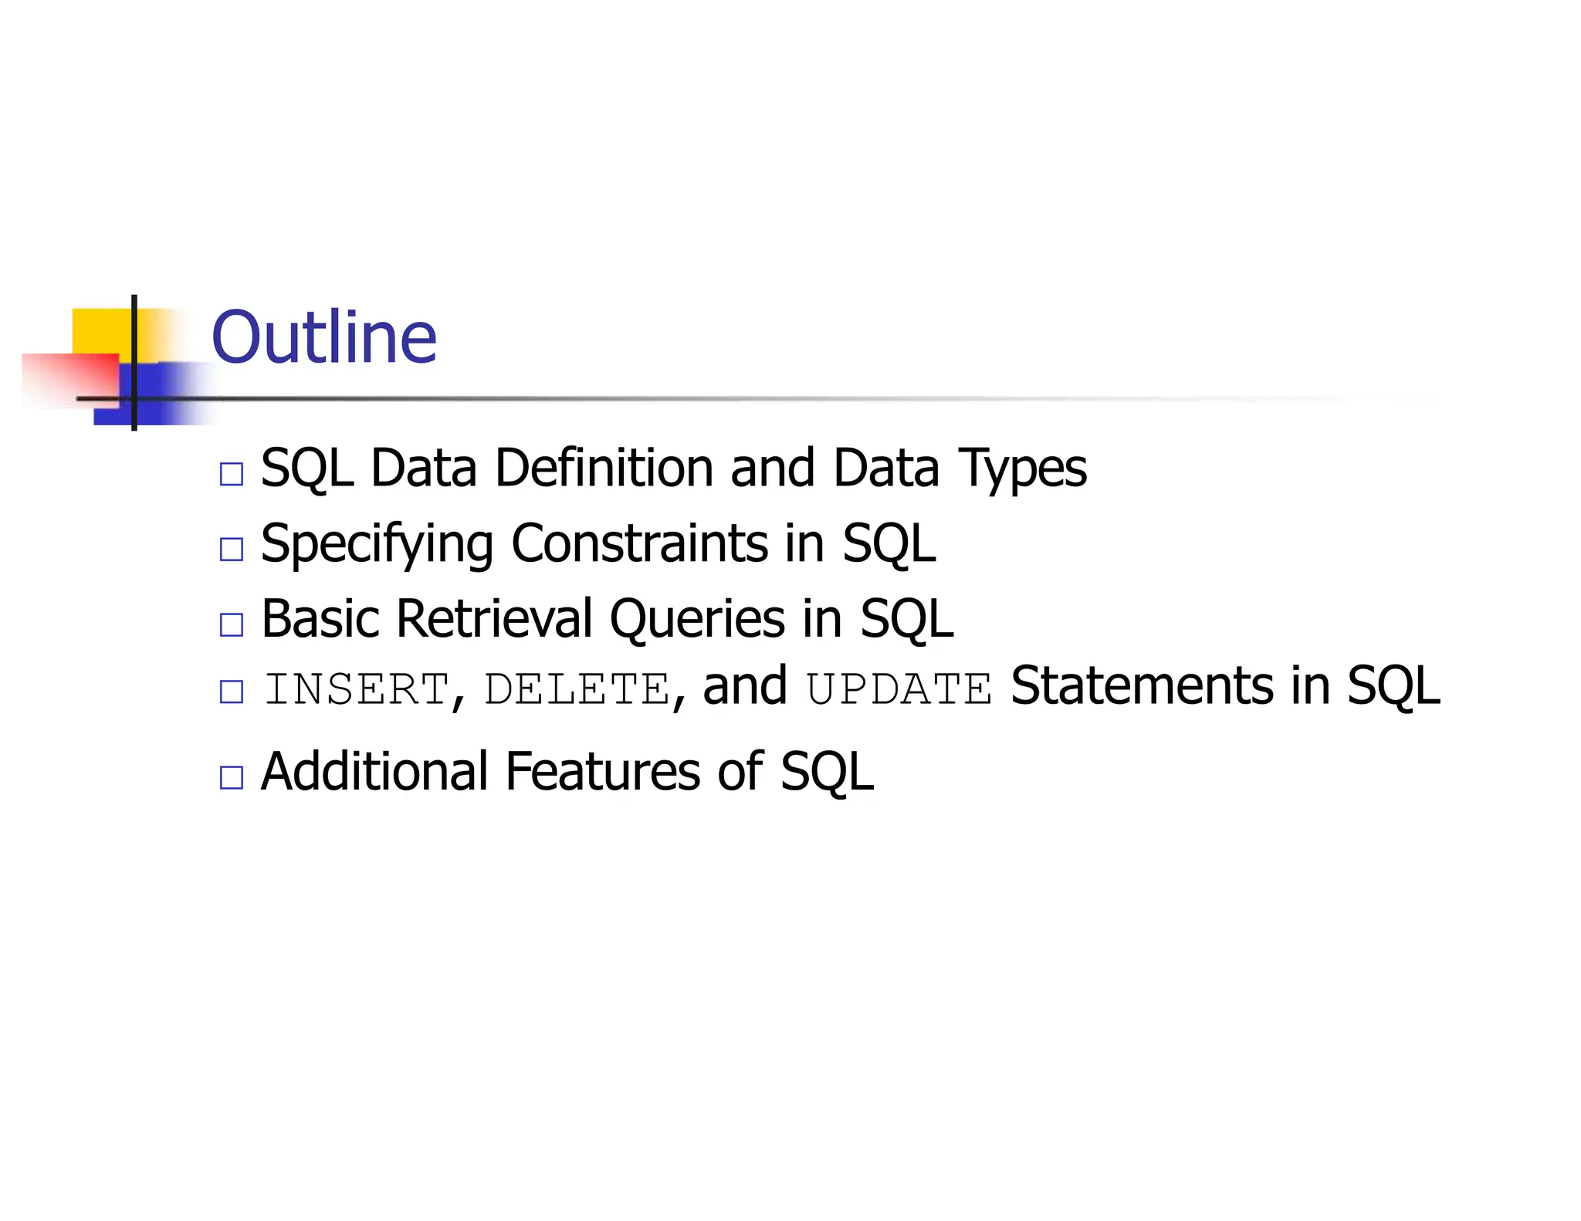Click the INSERT keyword
1581x1221 pixels.
pos(357,689)
